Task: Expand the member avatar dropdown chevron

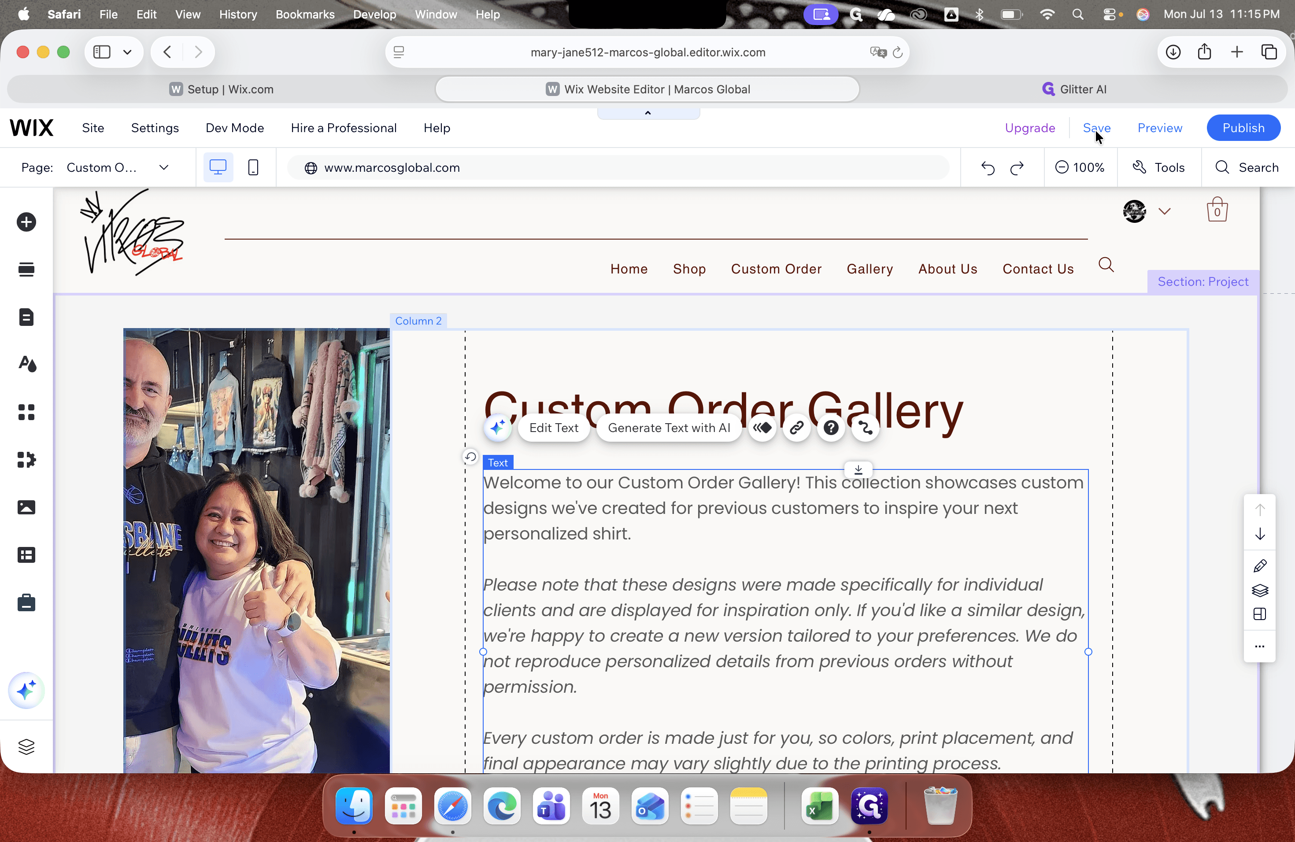Action: click(x=1164, y=211)
